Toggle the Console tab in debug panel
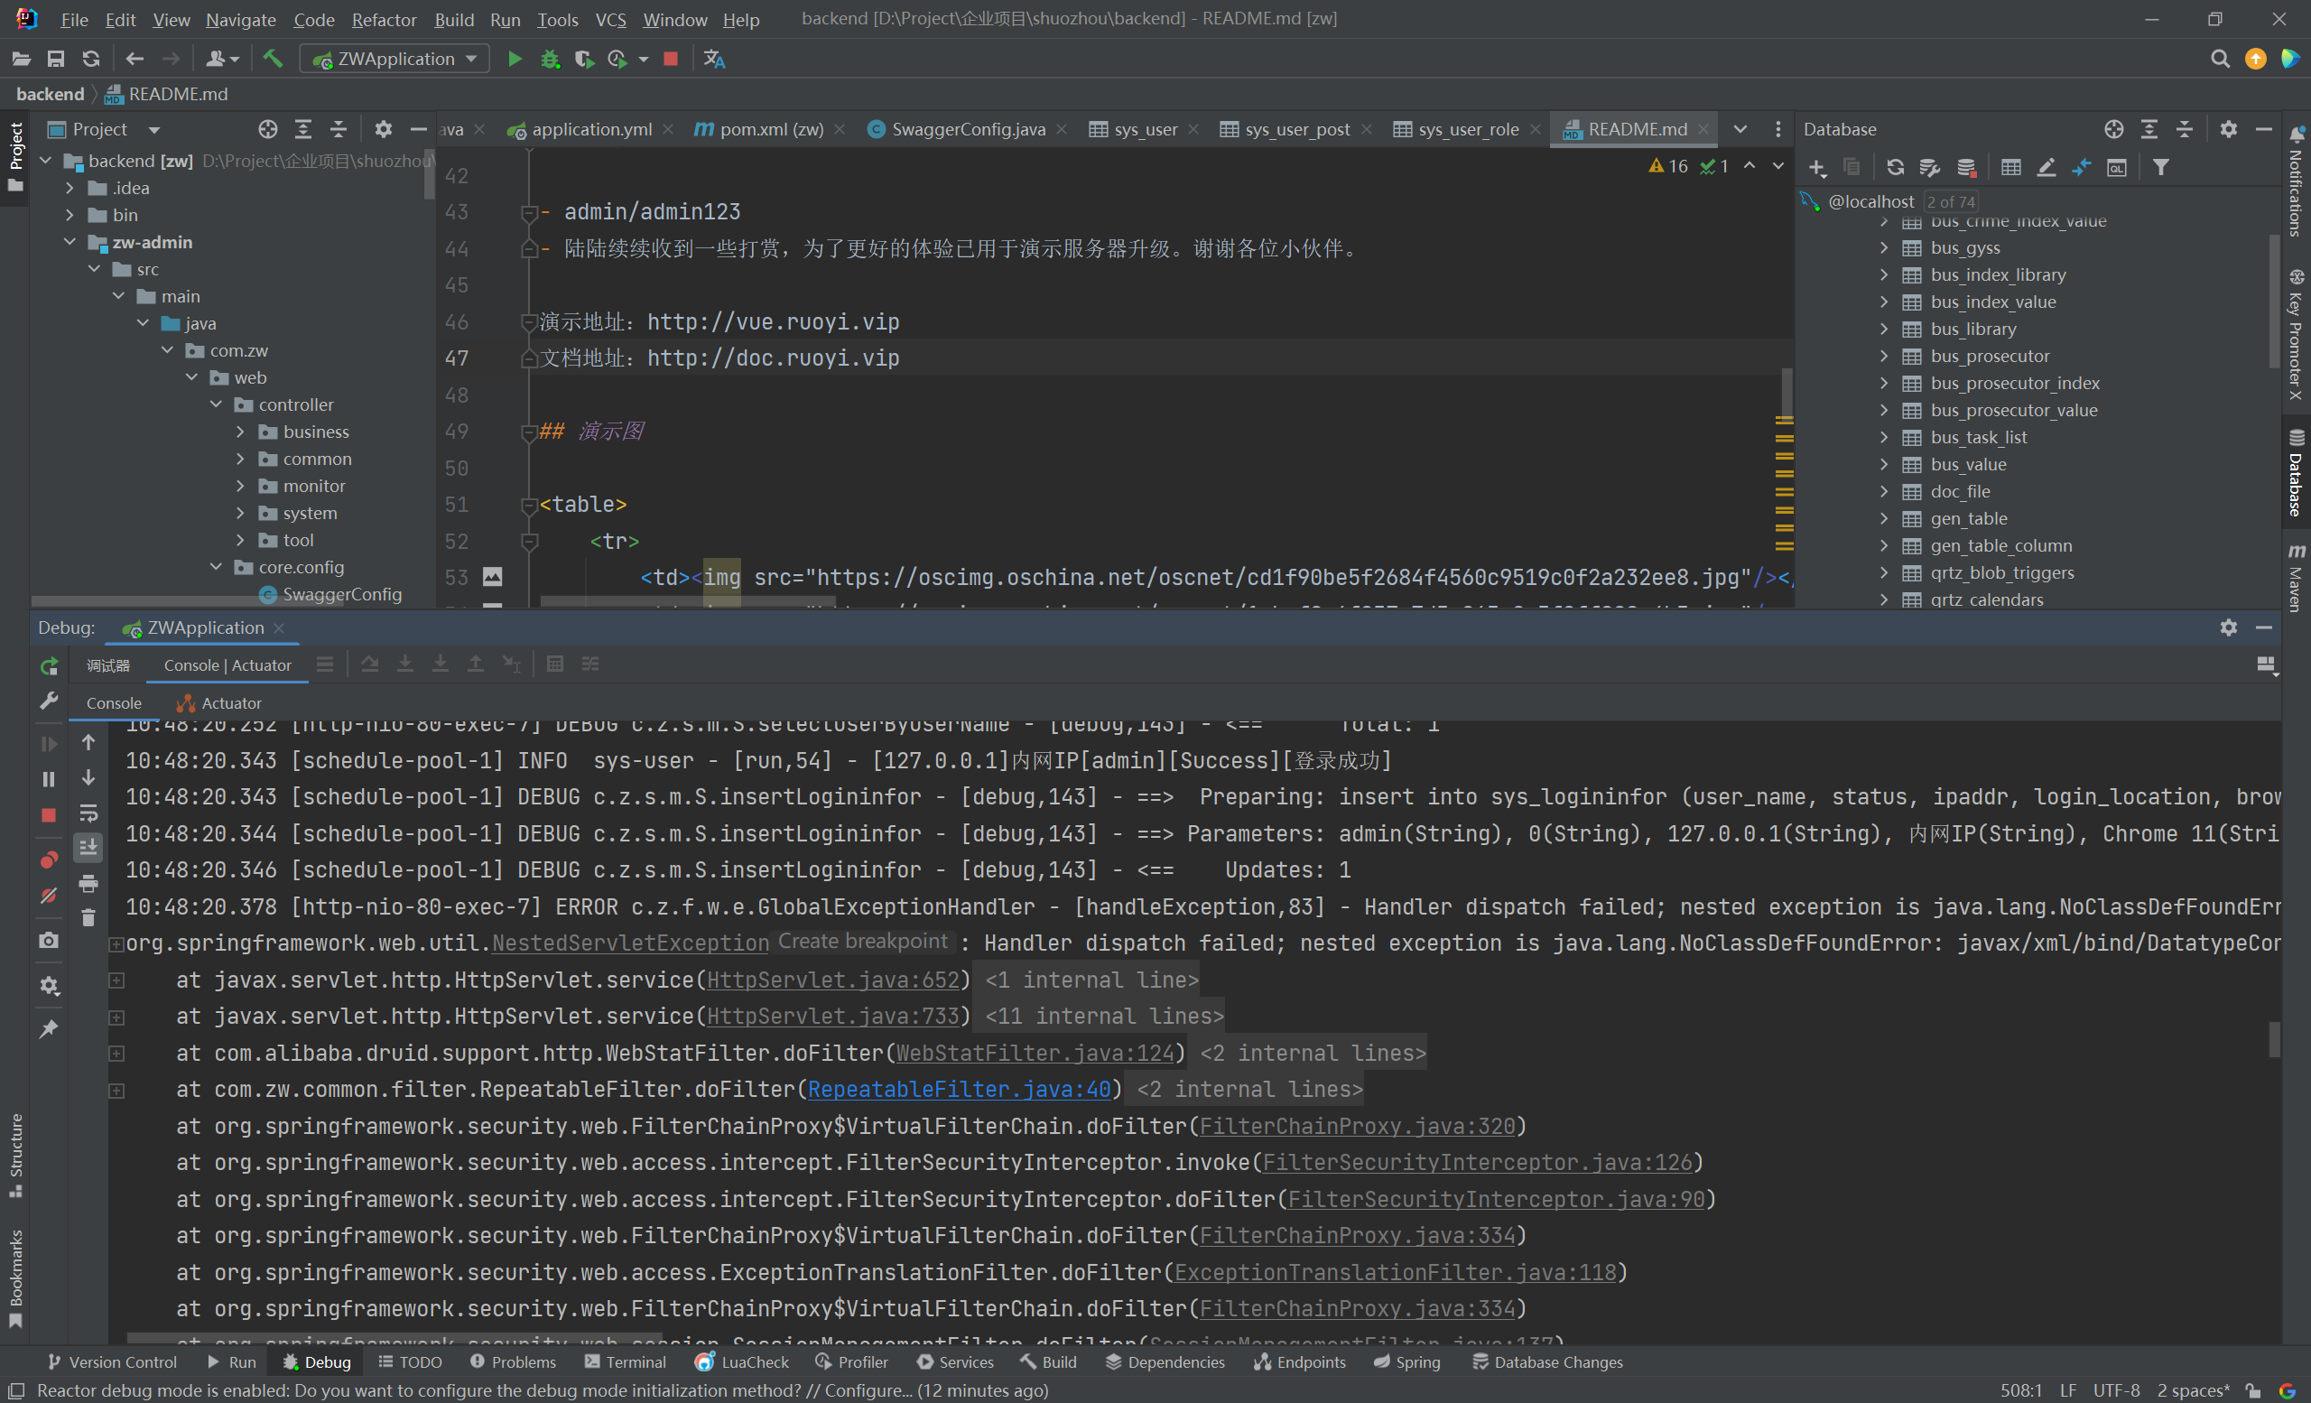 (114, 703)
